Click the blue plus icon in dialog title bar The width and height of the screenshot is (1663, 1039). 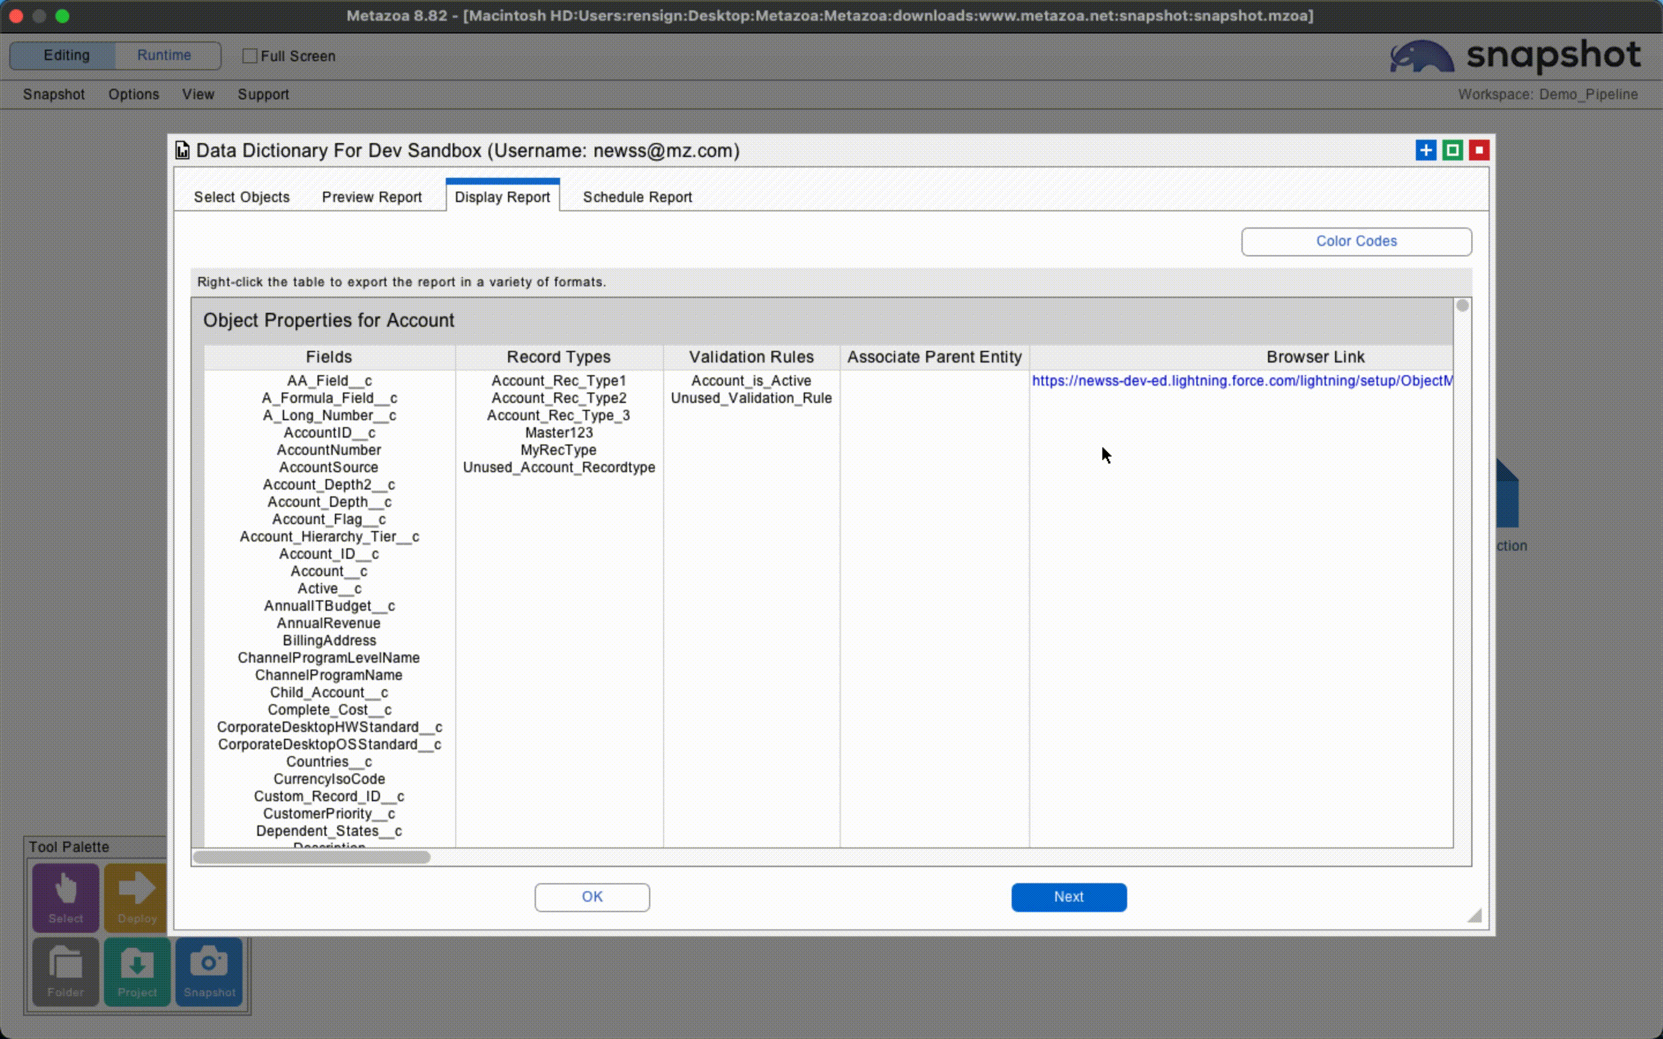point(1426,150)
